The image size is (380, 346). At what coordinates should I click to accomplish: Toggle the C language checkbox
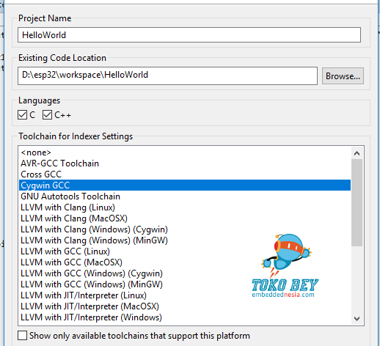point(22,114)
